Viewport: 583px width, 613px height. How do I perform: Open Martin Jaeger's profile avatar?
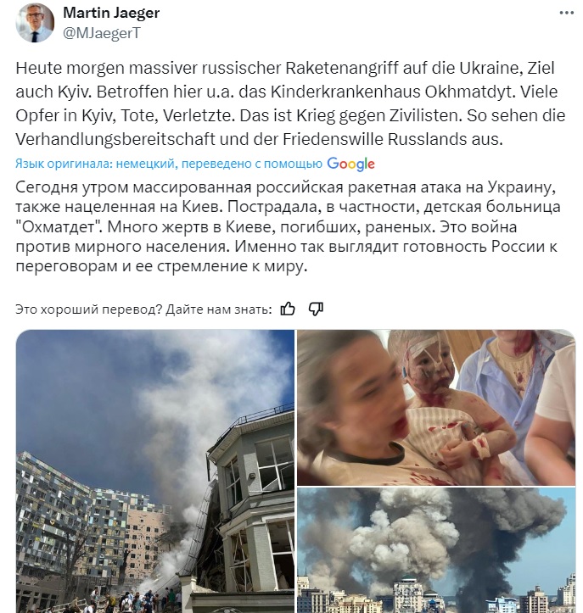tap(35, 23)
